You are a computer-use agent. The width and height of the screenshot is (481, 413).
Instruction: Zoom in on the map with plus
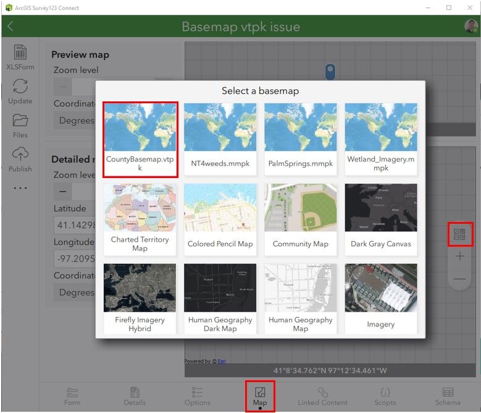coord(459,256)
